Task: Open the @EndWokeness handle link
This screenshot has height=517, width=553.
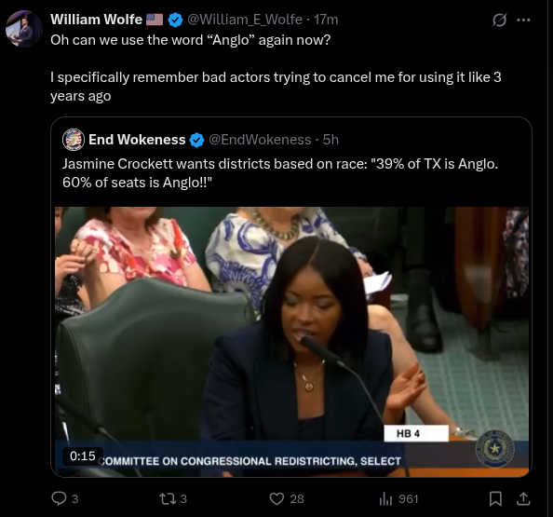Action: pos(260,140)
